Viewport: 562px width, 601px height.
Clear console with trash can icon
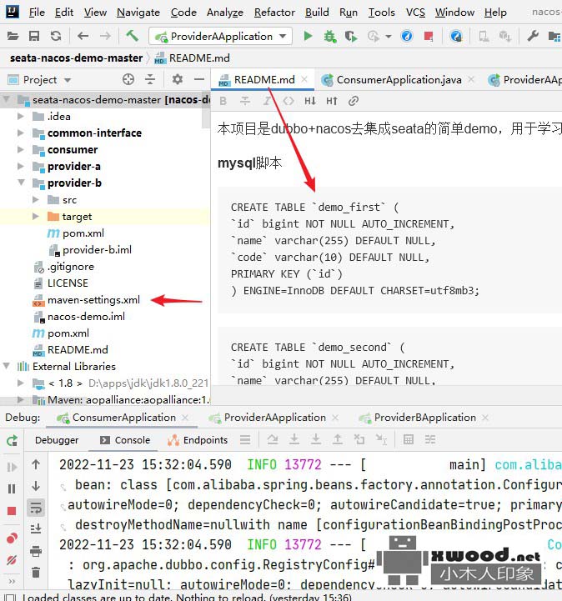pyautogui.click(x=36, y=573)
